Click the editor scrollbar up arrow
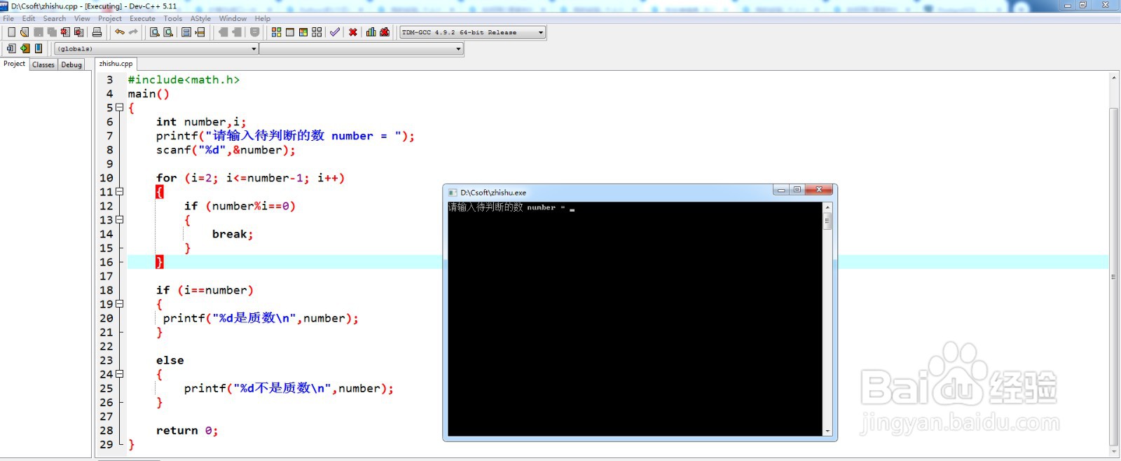 [x=1114, y=77]
